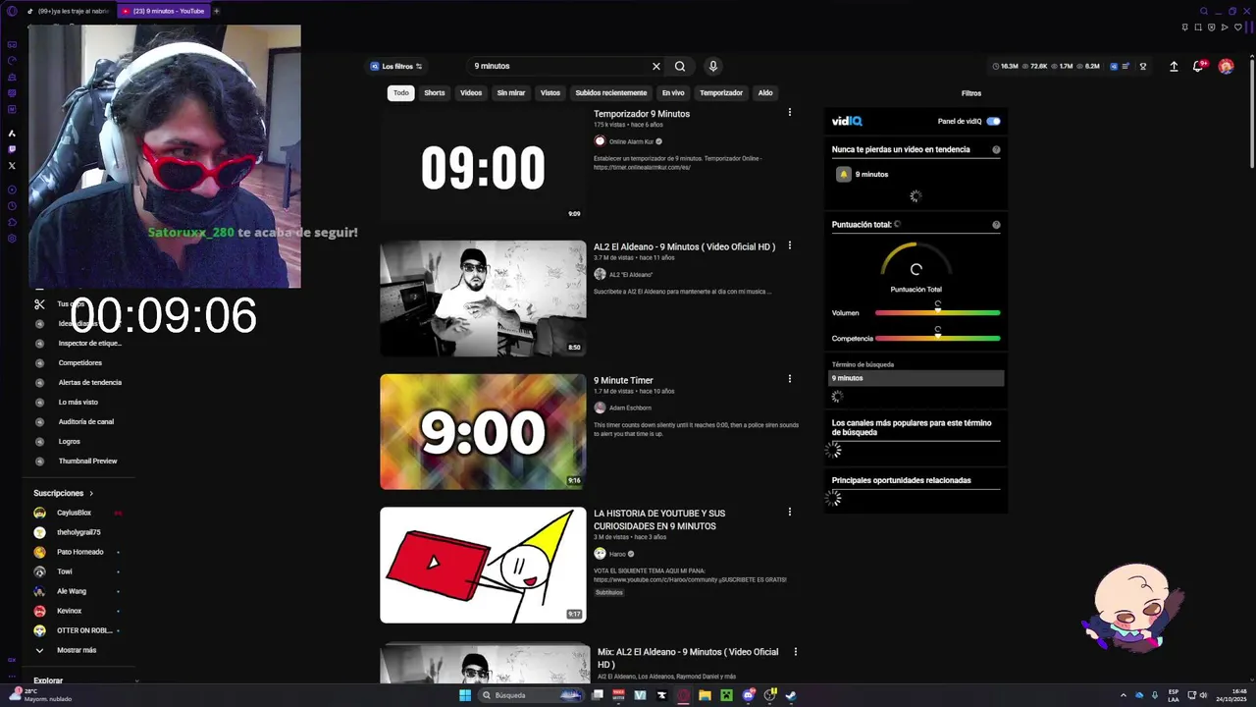Open options menu for 'AL2 El Aldeano - 9 Minutos' video

790,245
